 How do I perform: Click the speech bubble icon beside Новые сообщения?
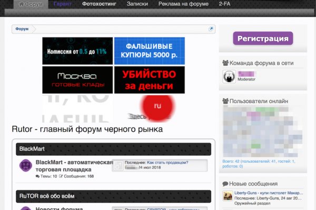point(225,184)
